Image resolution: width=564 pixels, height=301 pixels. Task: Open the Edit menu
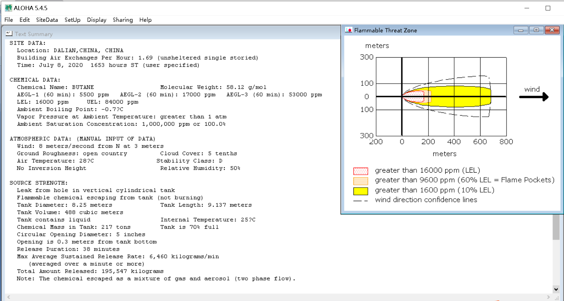pyautogui.click(x=24, y=20)
